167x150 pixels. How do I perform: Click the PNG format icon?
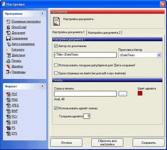(x=8, y=100)
